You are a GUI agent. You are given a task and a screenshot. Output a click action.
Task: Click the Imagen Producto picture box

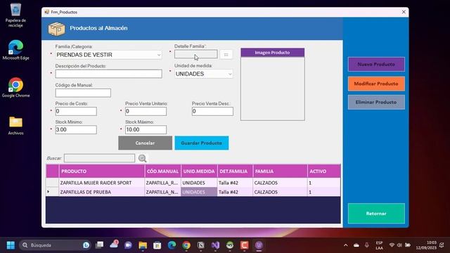pyautogui.click(x=273, y=89)
